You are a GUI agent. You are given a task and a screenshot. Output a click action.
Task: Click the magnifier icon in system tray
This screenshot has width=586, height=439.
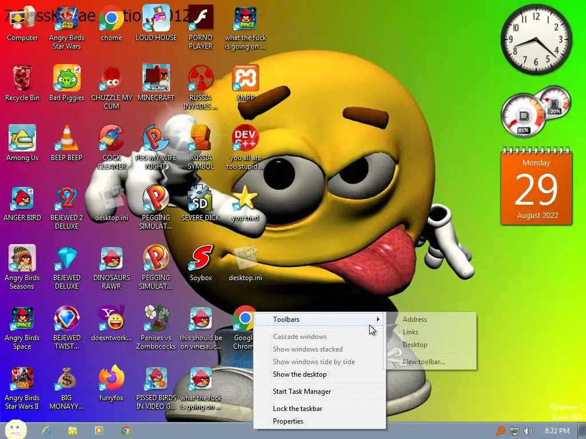click(x=500, y=431)
